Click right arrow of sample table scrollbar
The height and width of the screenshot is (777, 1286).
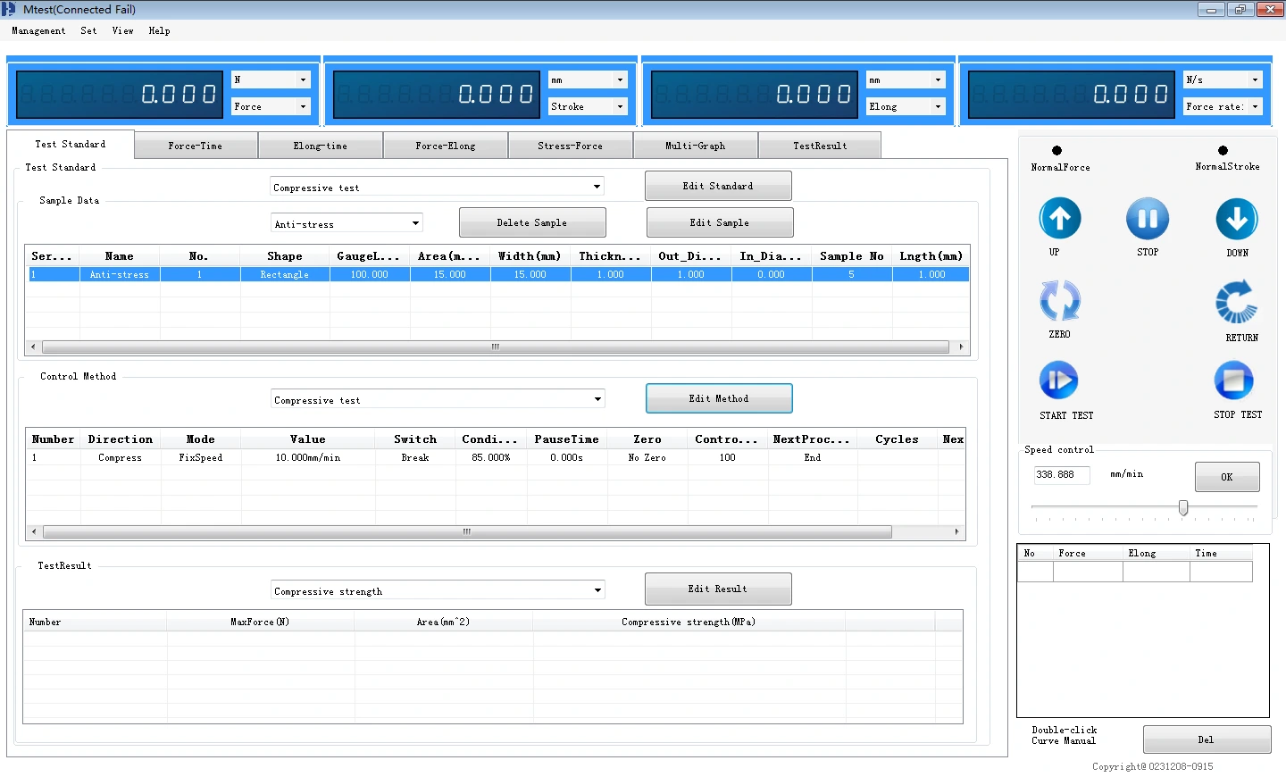point(961,347)
